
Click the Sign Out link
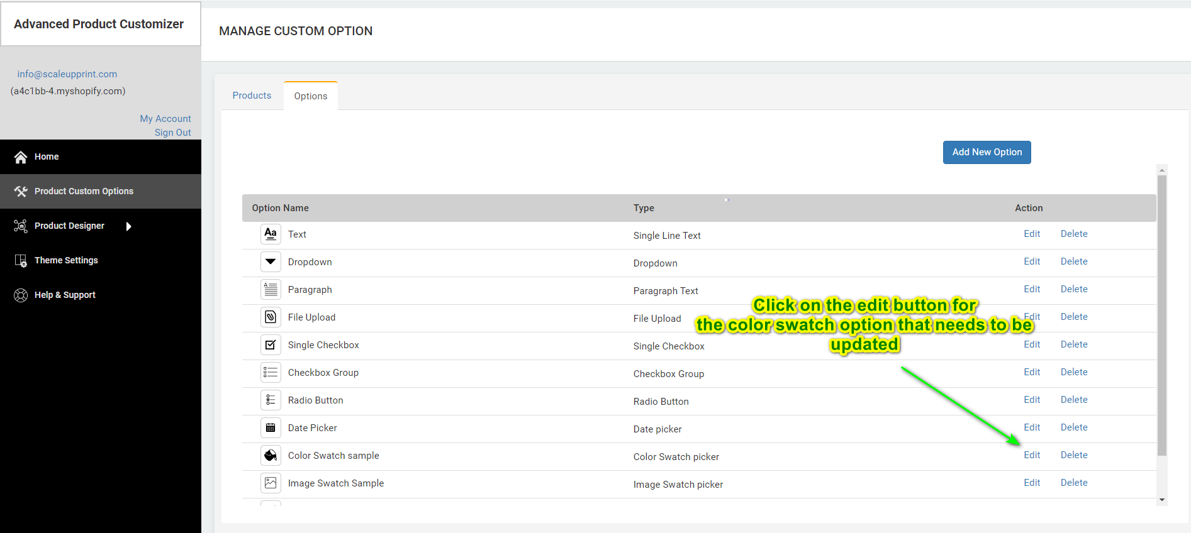pos(173,133)
